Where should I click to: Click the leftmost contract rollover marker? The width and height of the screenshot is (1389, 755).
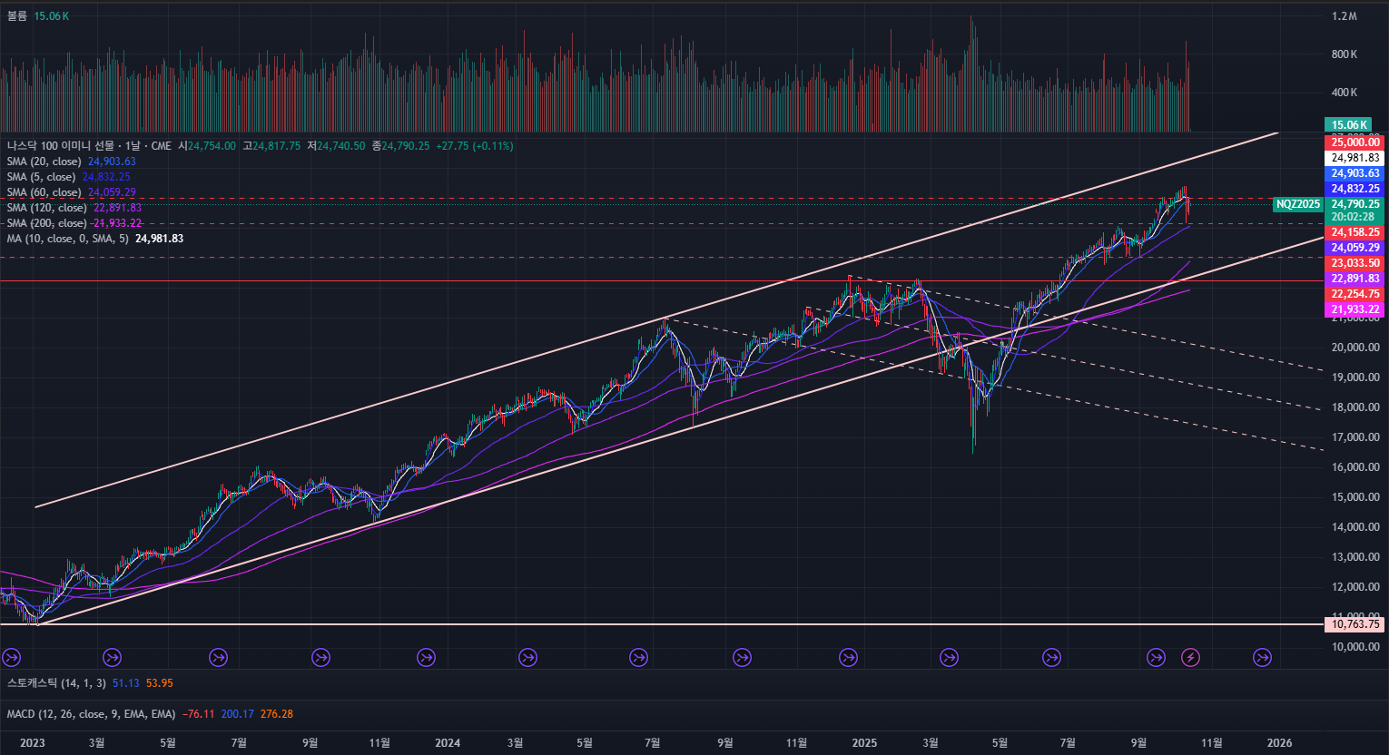12,657
